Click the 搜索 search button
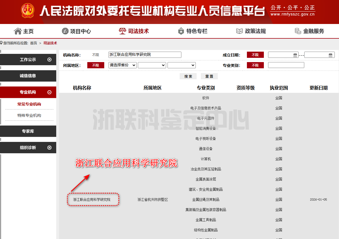This screenshot has width=339, height=239. [188, 76]
